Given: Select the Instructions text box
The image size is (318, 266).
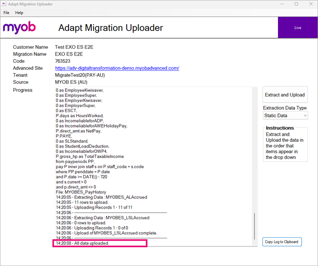Looking at the screenshot, I should pos(285,143).
